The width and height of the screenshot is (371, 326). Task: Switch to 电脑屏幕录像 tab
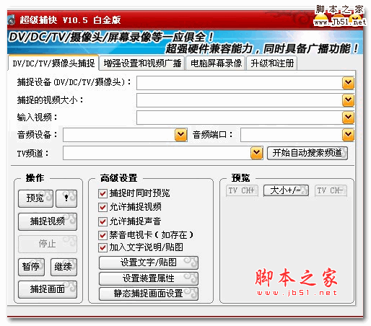tap(216, 63)
